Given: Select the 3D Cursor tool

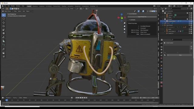Looking at the screenshot, I should [x=4, y=19].
